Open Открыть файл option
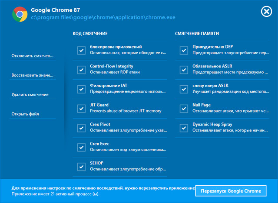 pyautogui.click(x=25, y=114)
